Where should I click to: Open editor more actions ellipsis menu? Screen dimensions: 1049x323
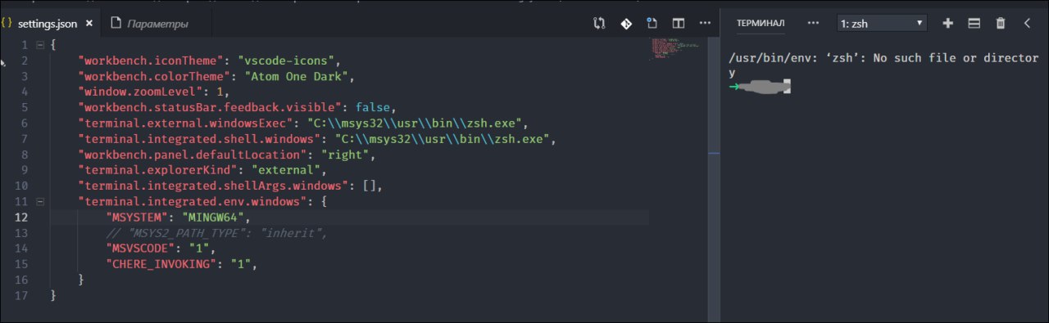point(705,24)
